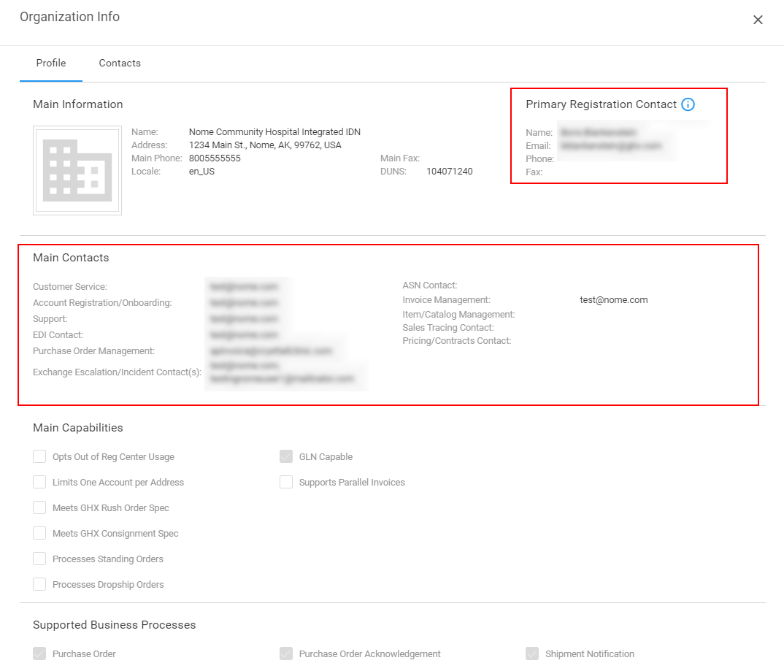Click the Main Phone number 8005555555

(215, 158)
